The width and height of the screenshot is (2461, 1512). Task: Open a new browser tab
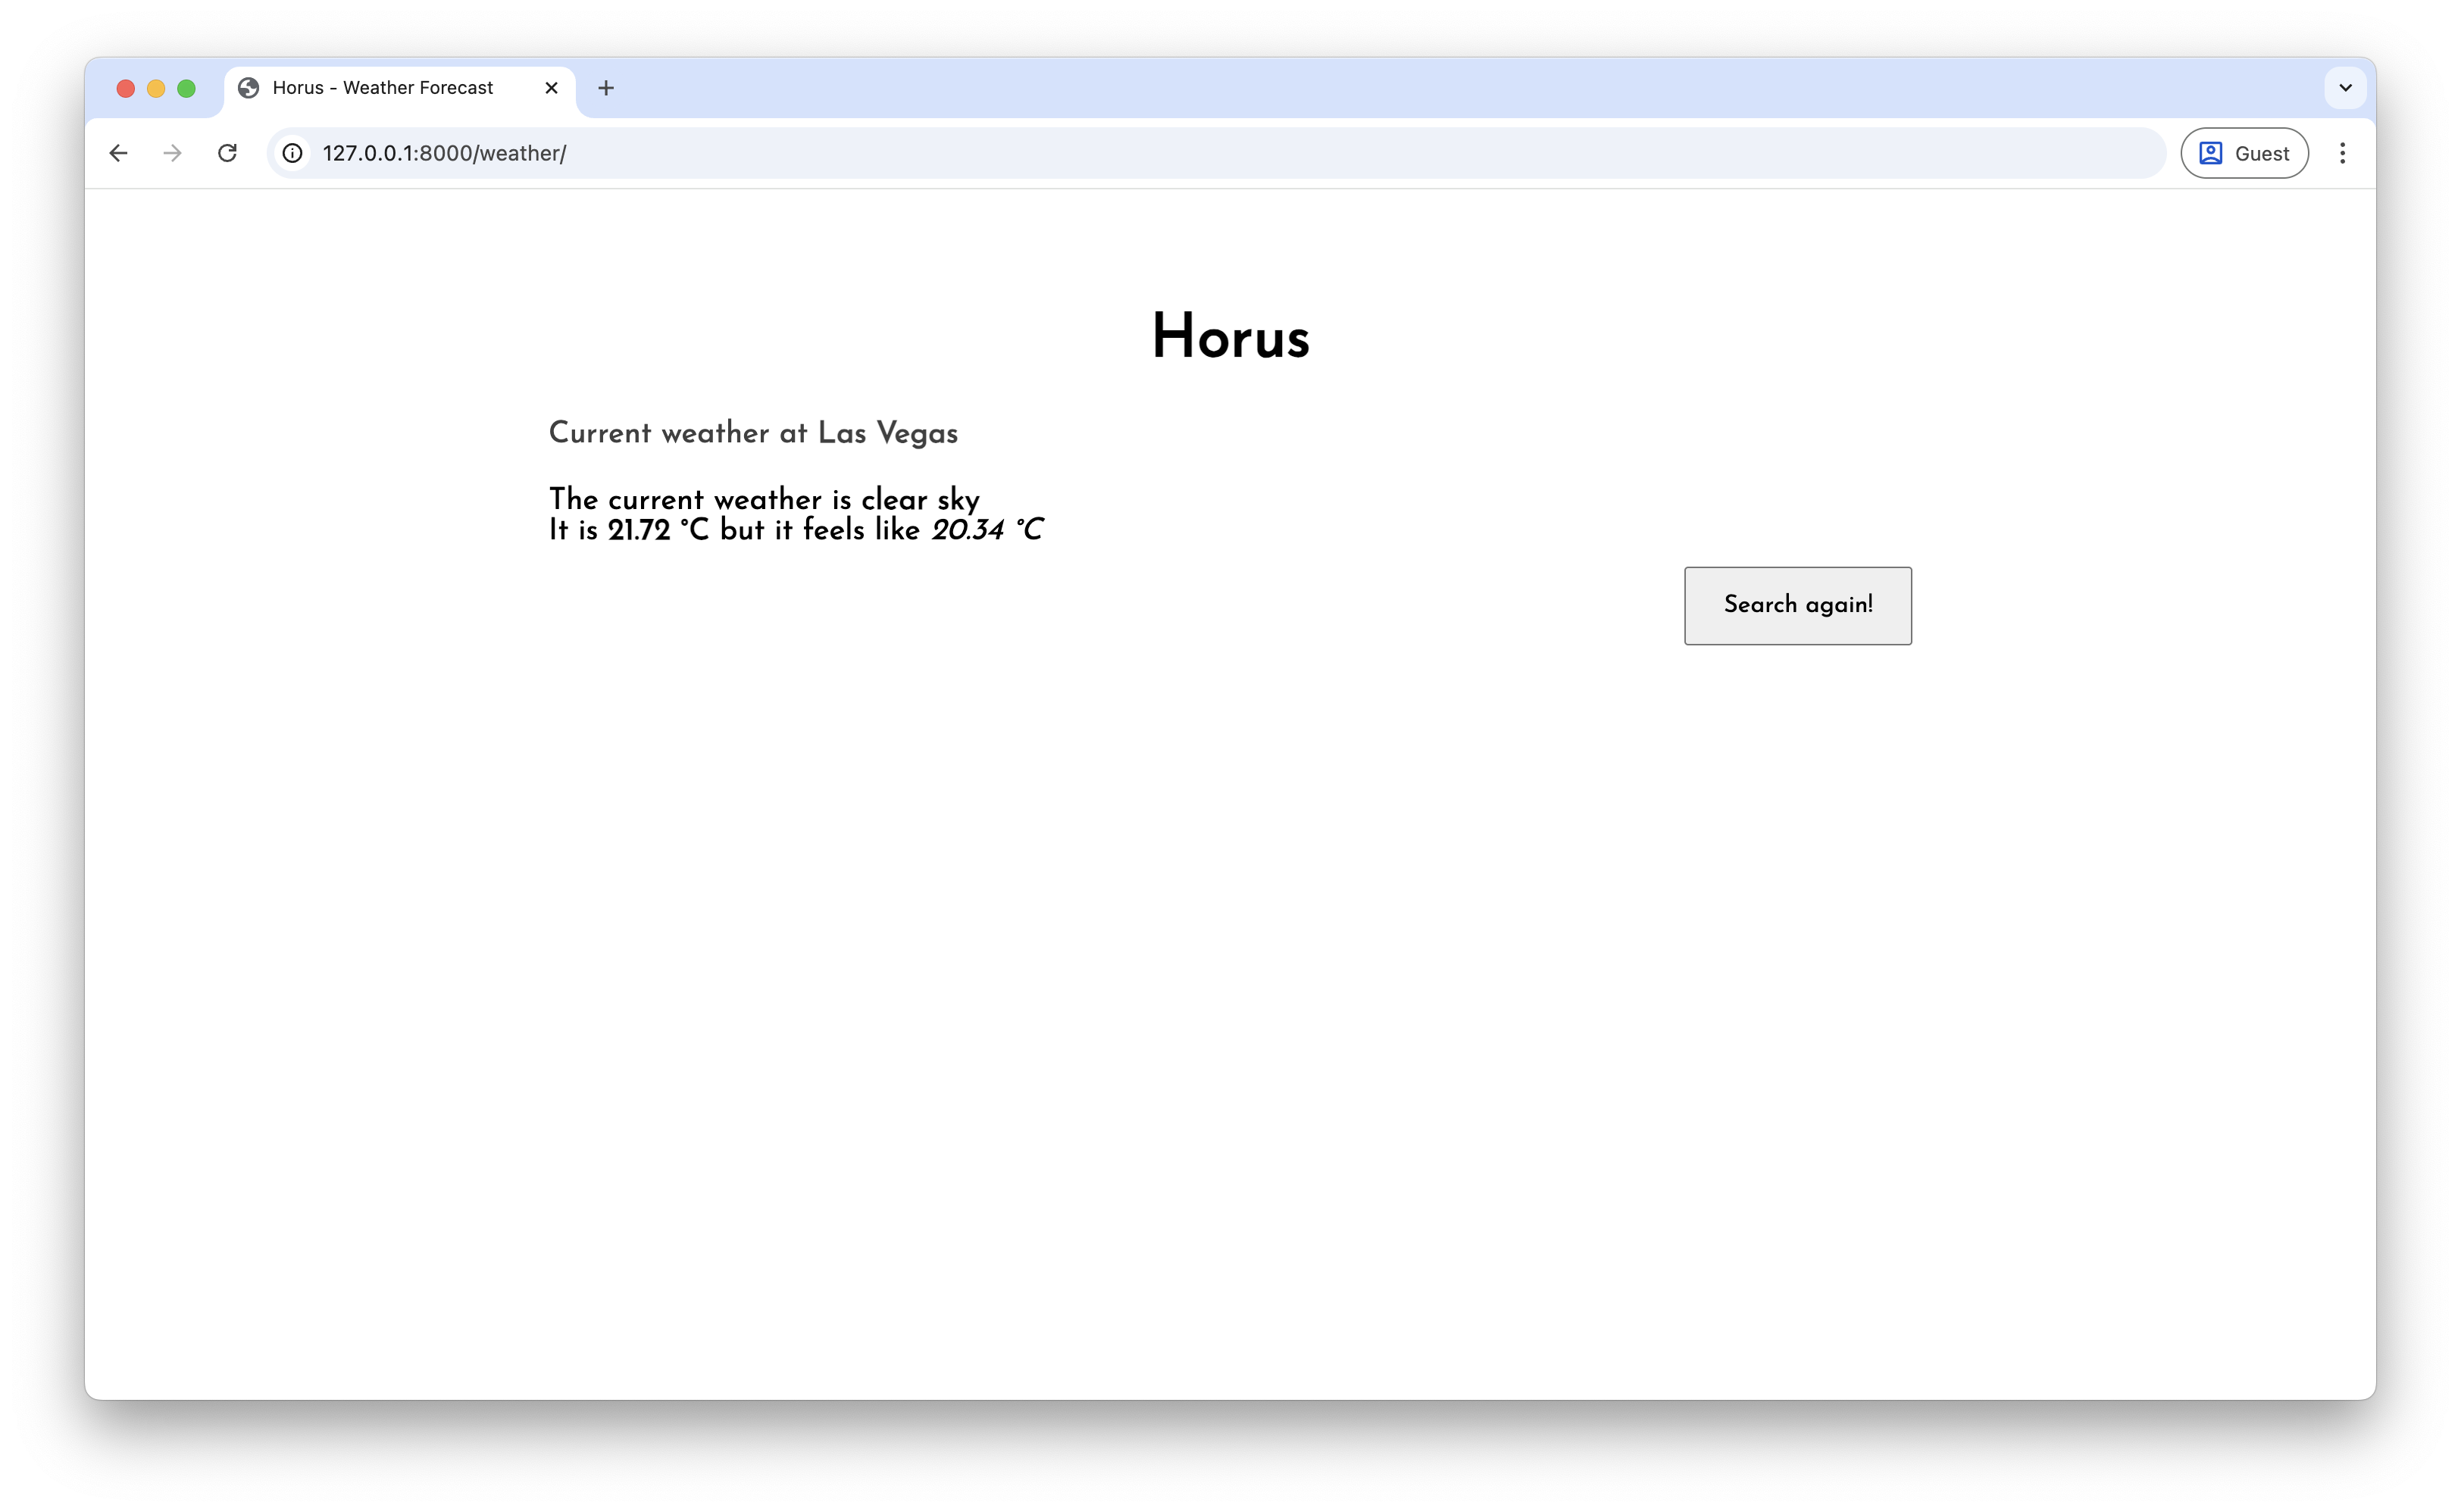[x=606, y=88]
